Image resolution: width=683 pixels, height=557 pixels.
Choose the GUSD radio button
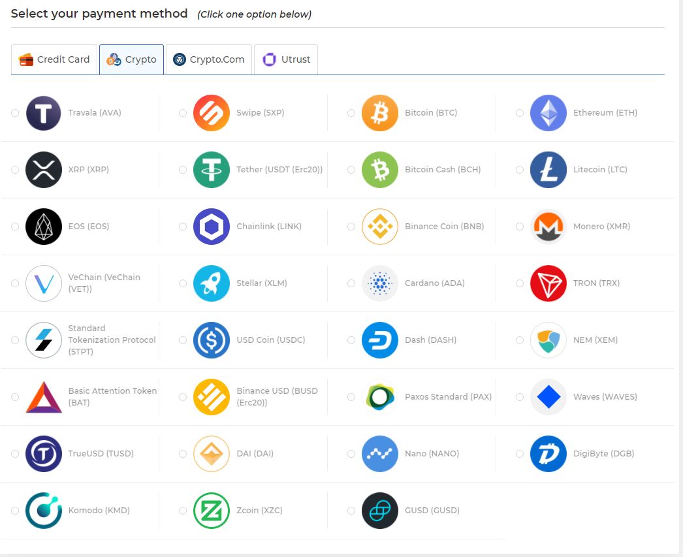[x=351, y=511]
